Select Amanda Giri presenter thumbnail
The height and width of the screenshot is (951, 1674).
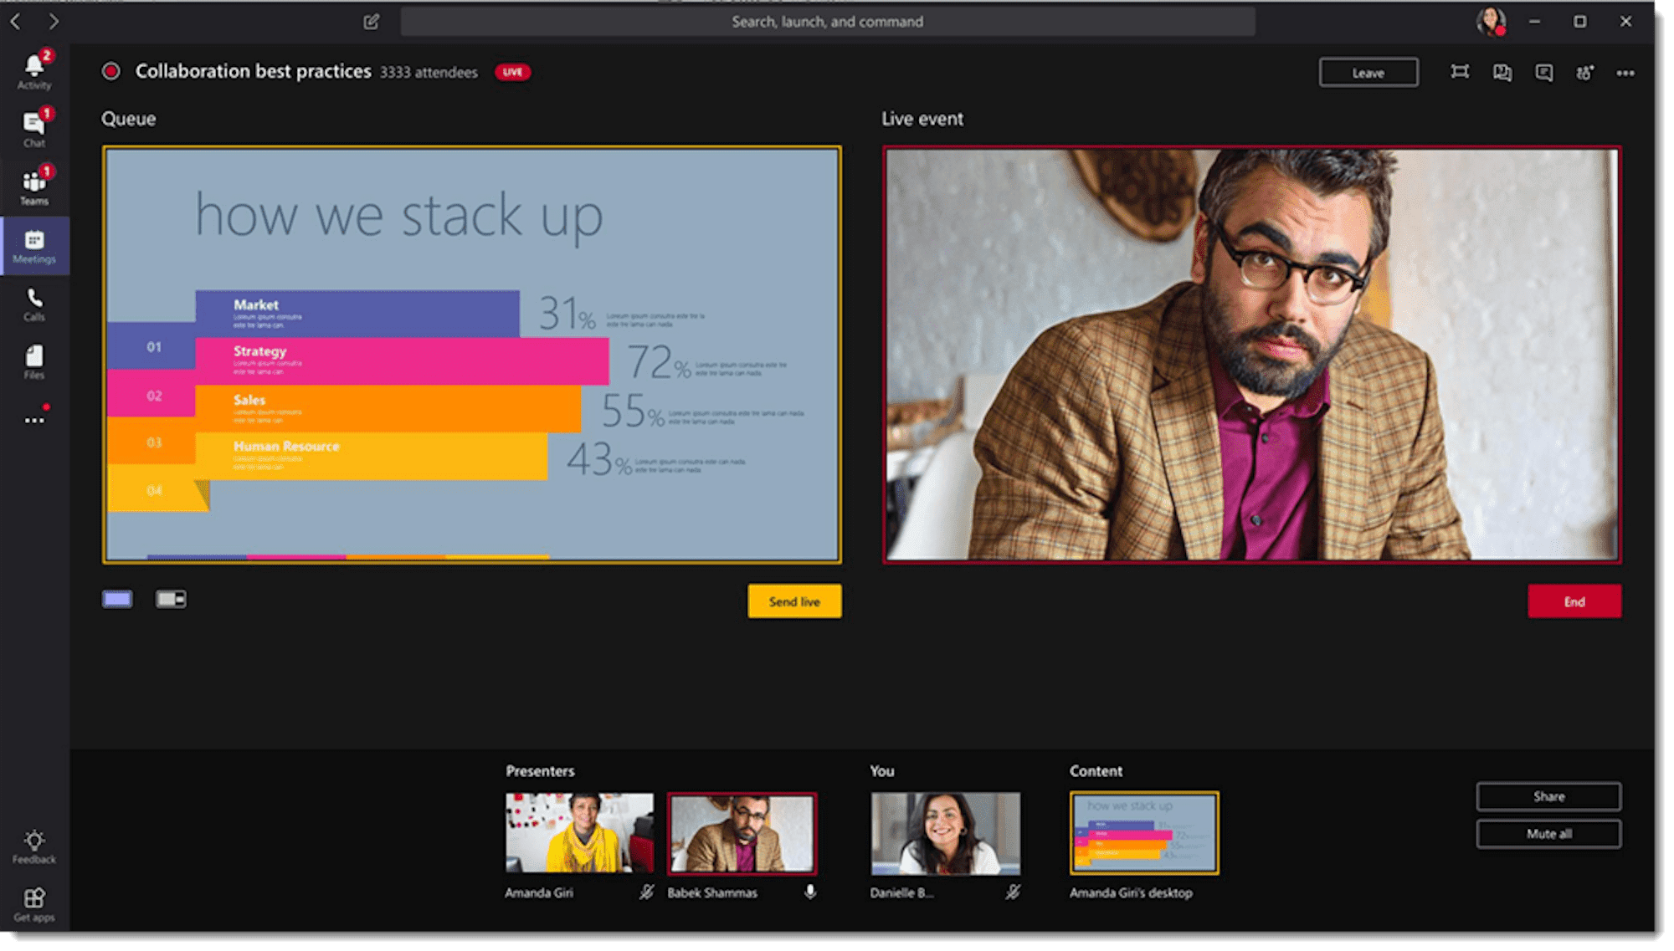tap(578, 831)
